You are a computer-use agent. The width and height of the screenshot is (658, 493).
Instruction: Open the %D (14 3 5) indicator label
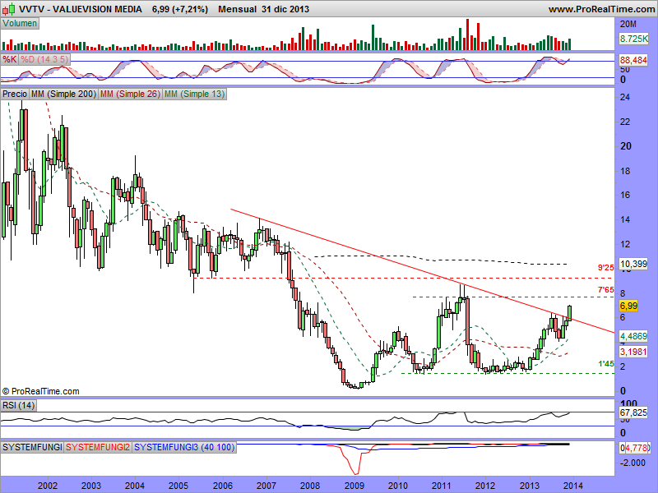pos(44,59)
